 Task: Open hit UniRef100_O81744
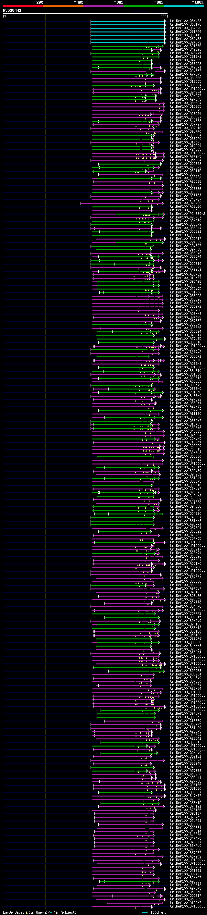tap(186, 31)
